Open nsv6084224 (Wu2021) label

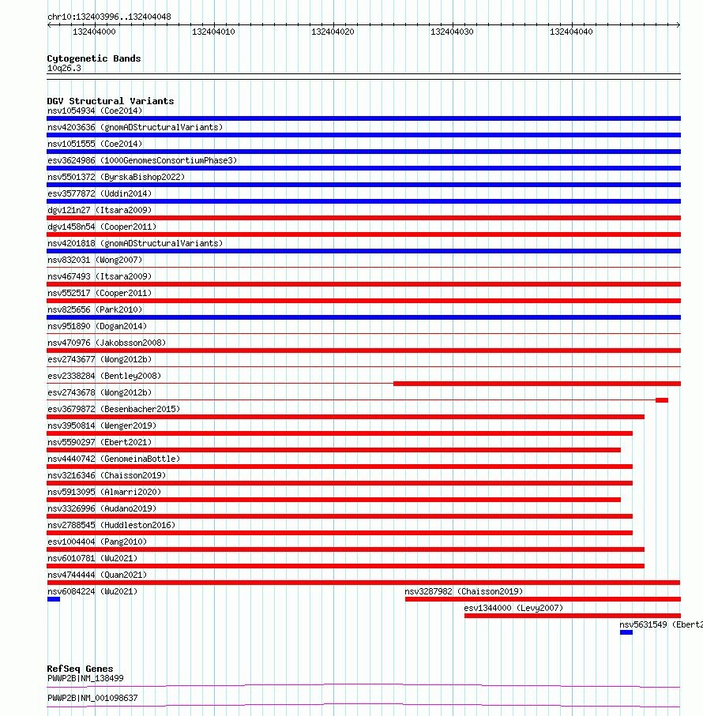[x=92, y=592]
